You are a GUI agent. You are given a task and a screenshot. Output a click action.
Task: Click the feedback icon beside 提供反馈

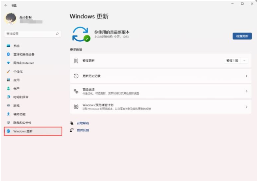72,130
